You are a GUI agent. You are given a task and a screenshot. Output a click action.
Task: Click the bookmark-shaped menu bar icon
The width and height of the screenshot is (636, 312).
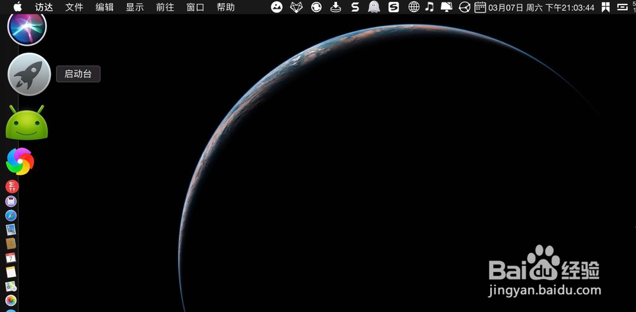pos(605,7)
